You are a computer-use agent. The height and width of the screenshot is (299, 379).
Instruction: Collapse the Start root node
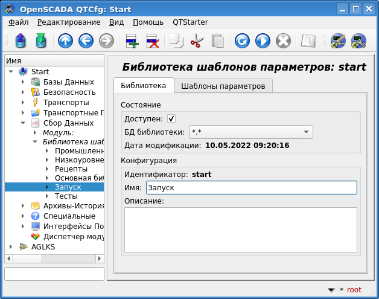click(x=11, y=71)
